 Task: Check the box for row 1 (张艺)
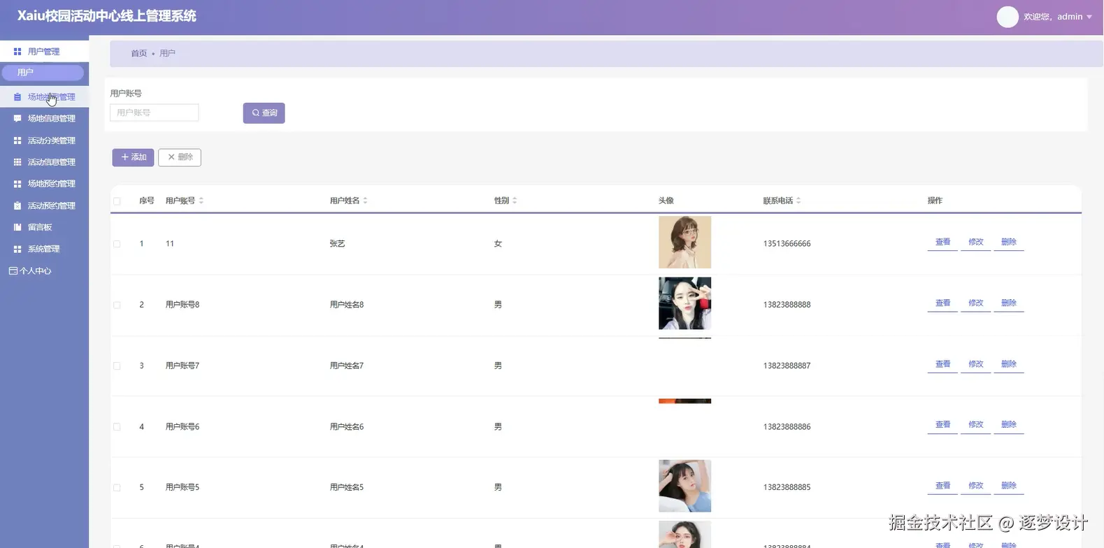[x=117, y=244]
